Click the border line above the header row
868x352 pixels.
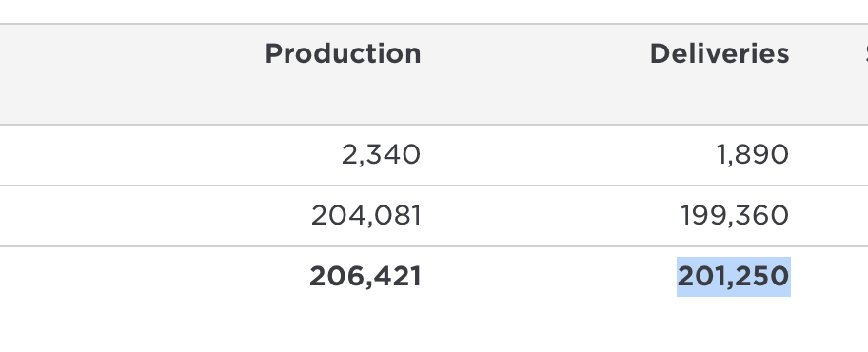click(434, 24)
